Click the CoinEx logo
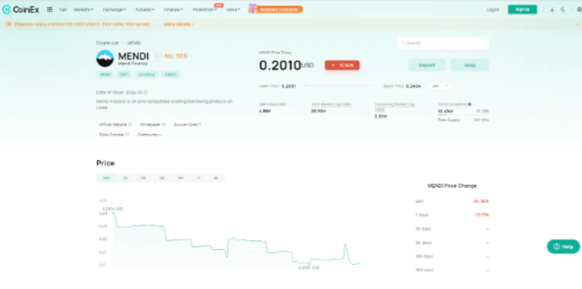This screenshot has height=289, width=582. [x=21, y=10]
